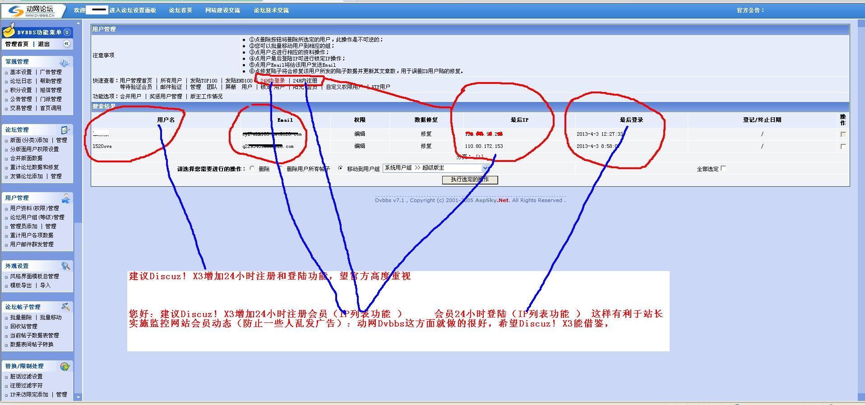The image size is (865, 405).
Task: Open 风格界面模板总管理
Action: click(x=34, y=276)
